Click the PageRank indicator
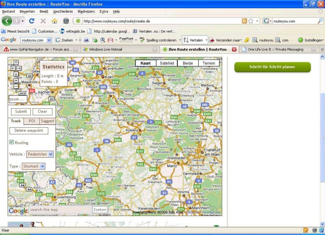The height and width of the screenshot is (235, 325). 126,39
